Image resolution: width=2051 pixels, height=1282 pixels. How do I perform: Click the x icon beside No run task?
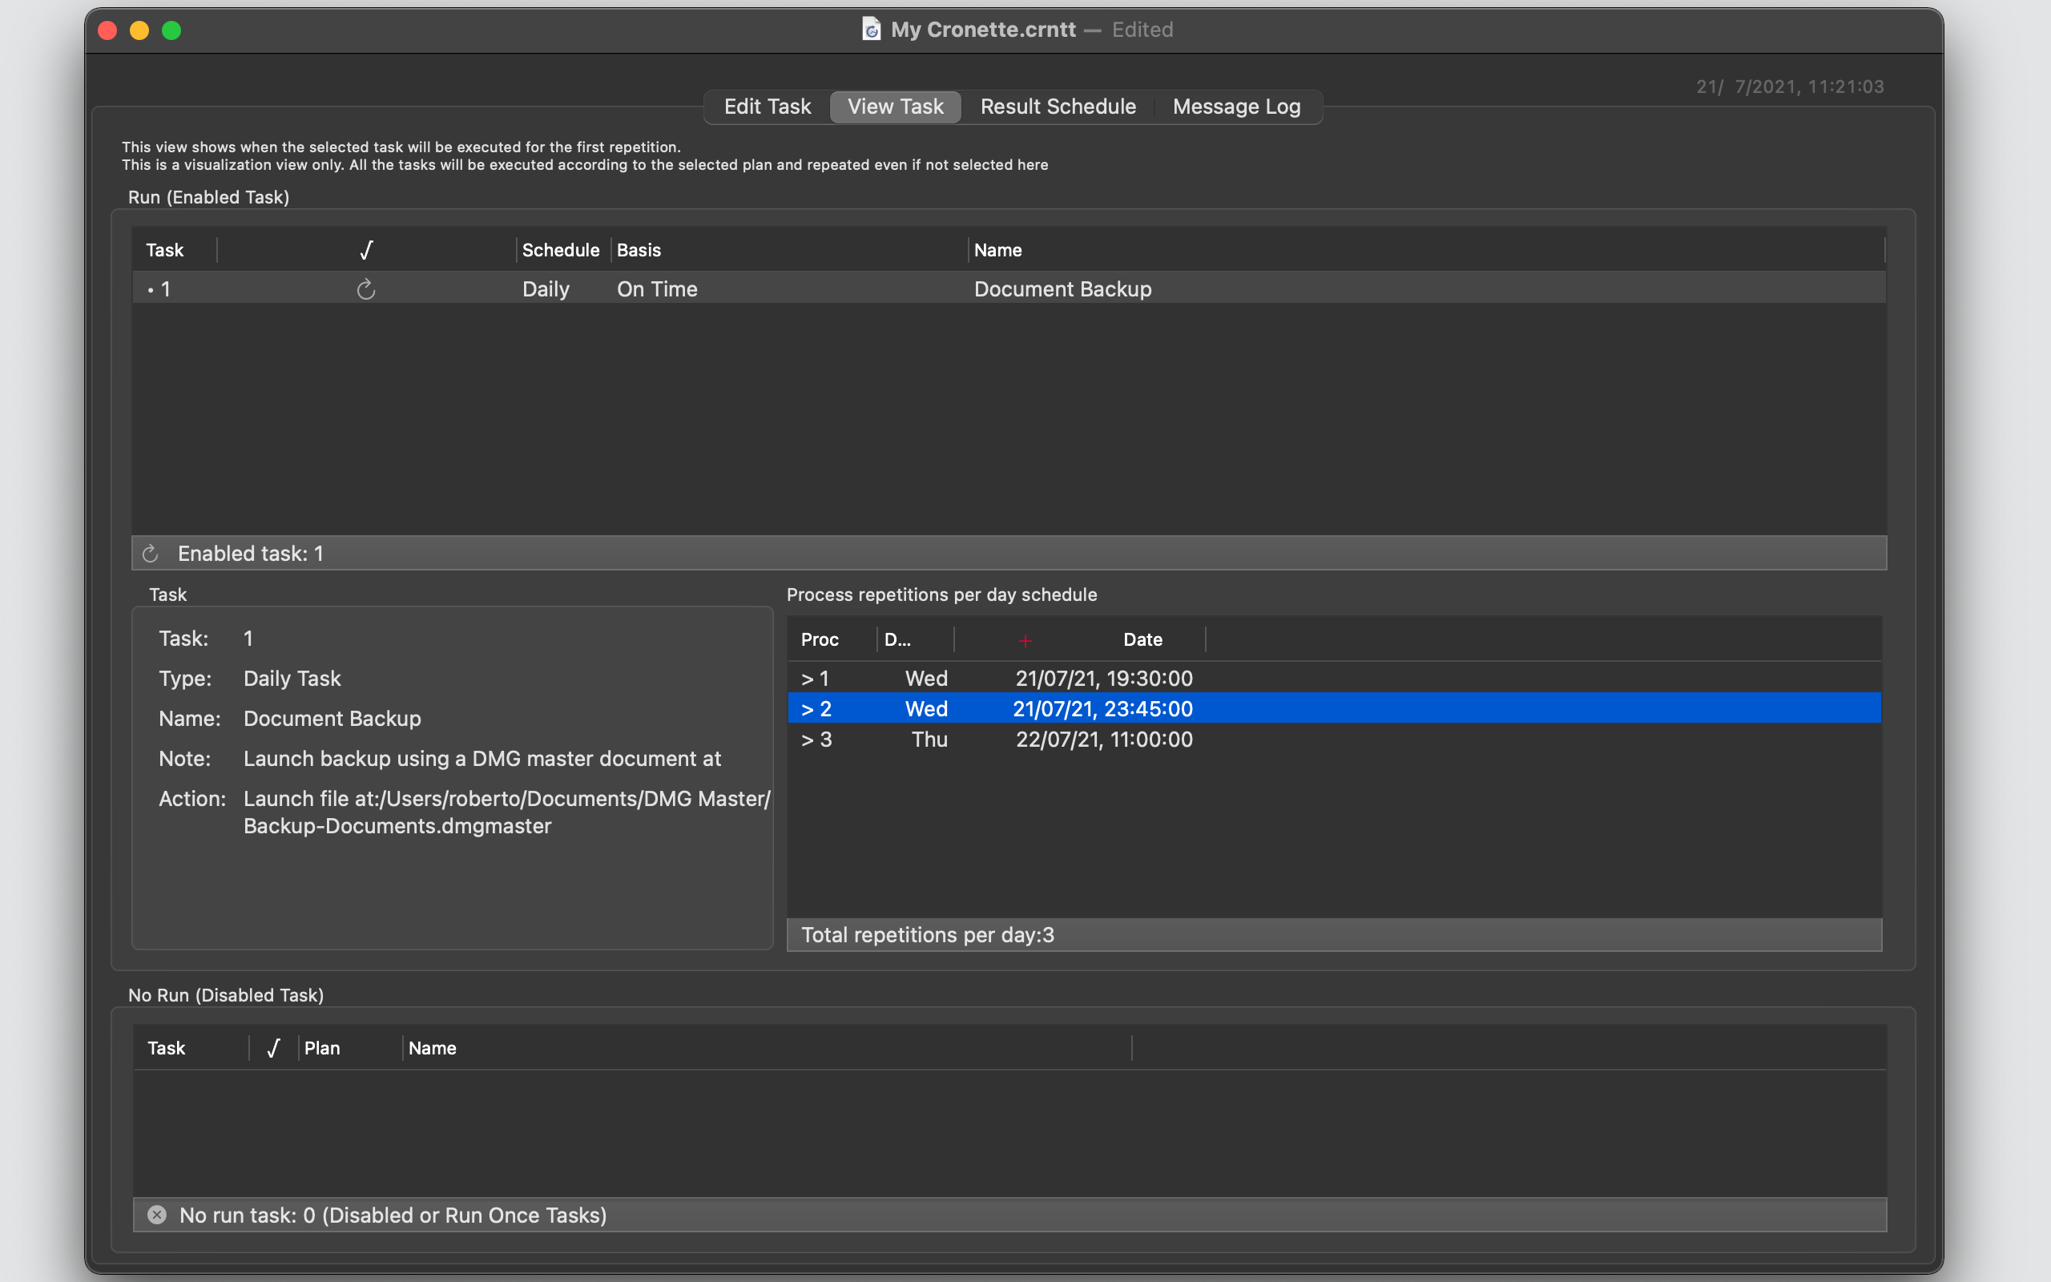157,1215
